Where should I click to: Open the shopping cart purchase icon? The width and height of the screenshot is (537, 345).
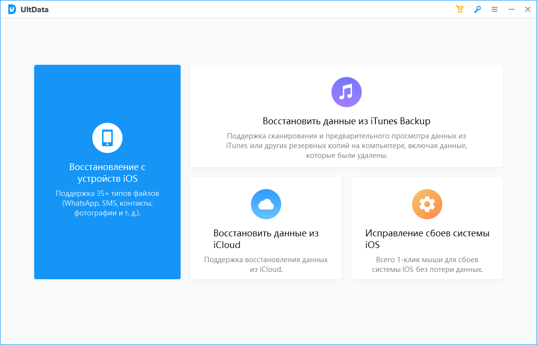[459, 10]
